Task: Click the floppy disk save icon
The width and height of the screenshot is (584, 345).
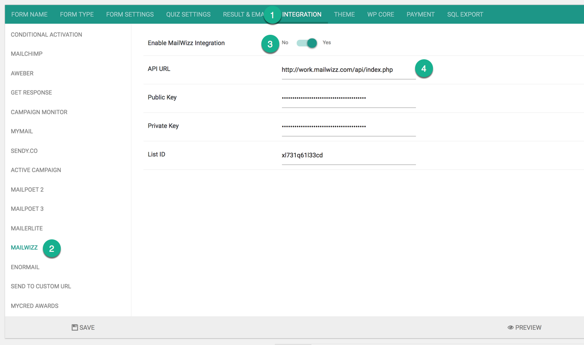Action: 75,328
